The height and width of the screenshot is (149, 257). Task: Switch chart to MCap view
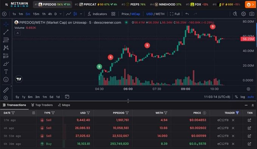click(136, 14)
